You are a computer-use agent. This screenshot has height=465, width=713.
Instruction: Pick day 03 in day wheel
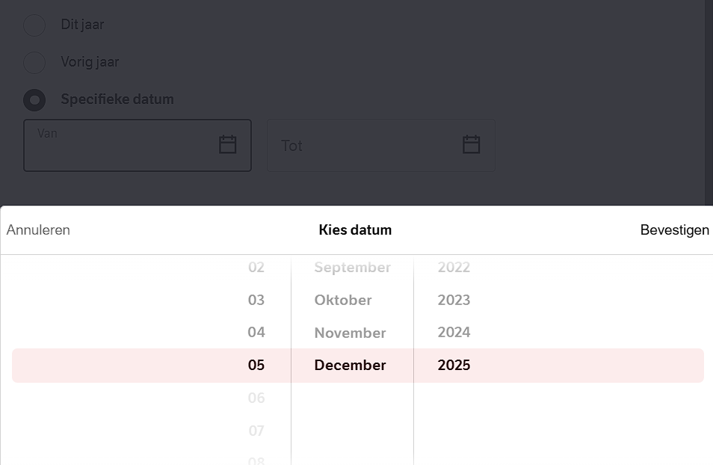pos(256,300)
